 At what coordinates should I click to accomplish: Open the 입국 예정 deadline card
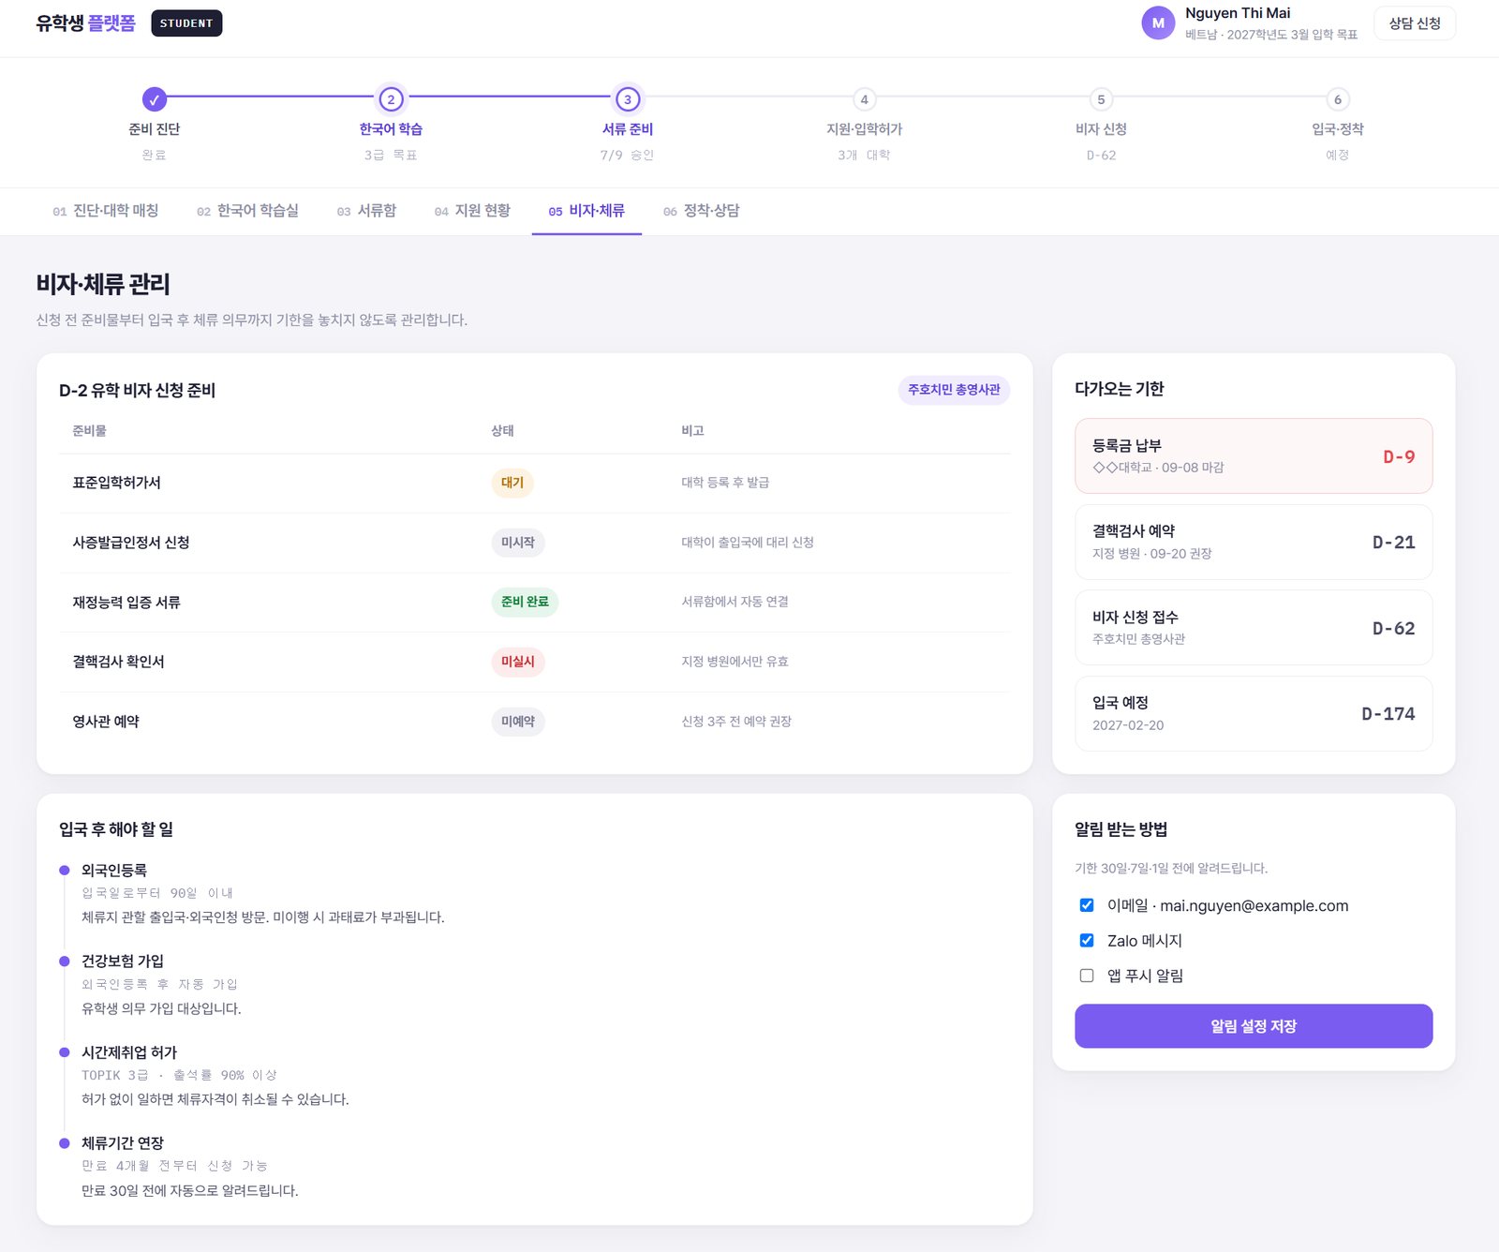tap(1254, 713)
